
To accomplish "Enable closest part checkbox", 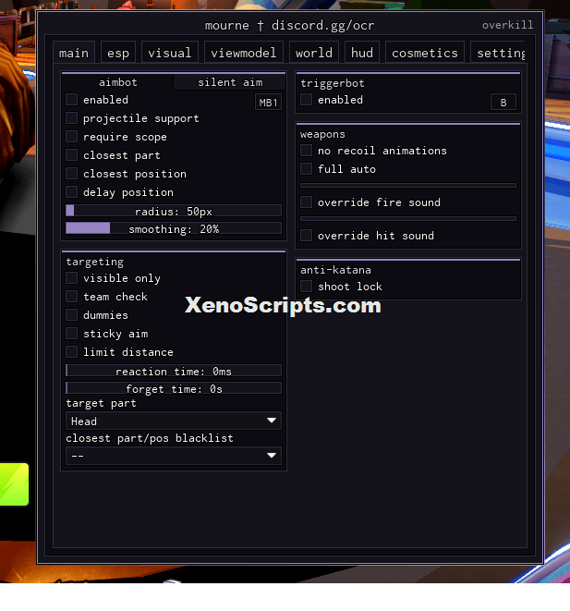I will [x=71, y=155].
